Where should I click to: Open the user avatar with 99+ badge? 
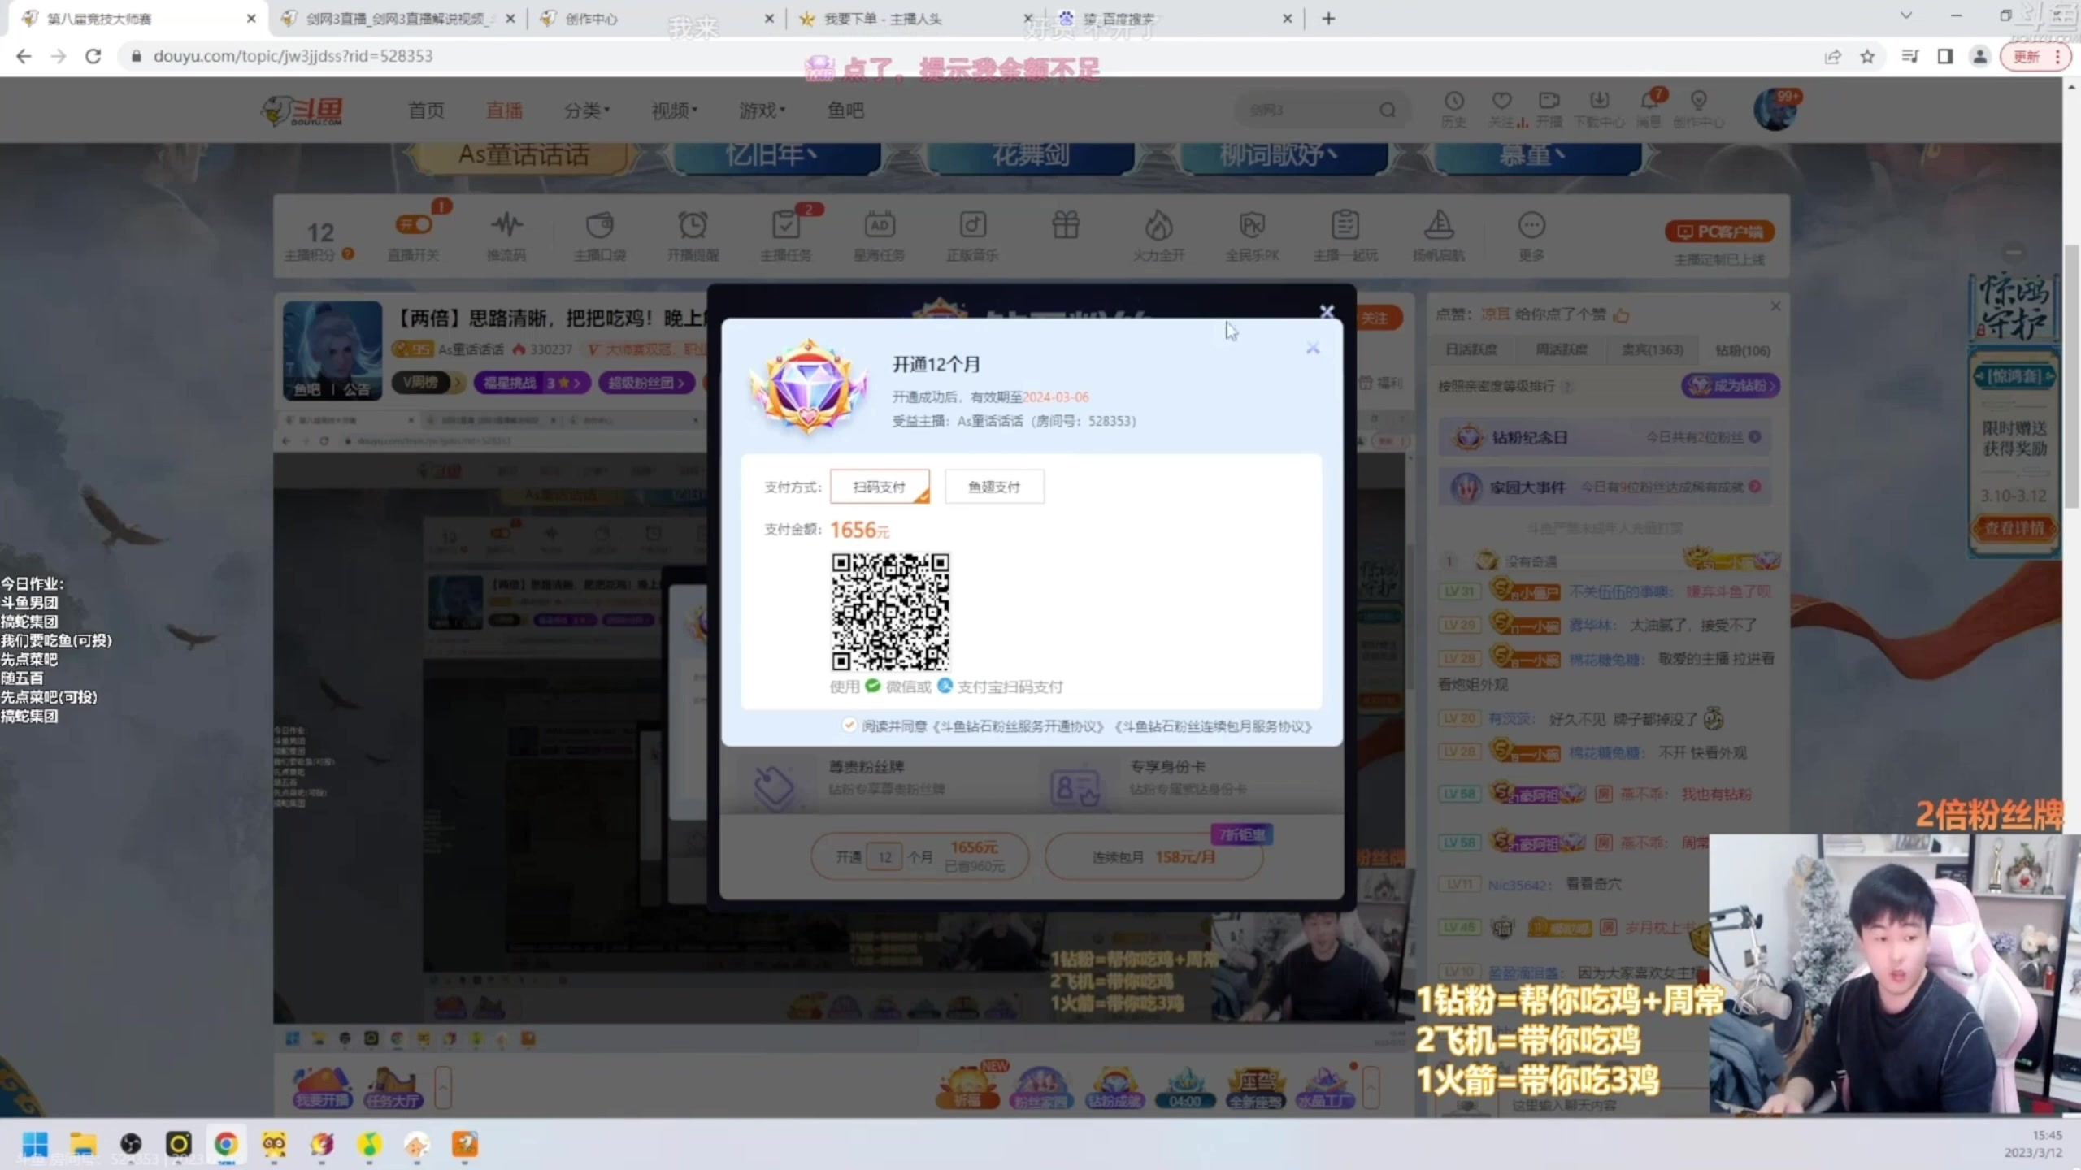(1775, 109)
